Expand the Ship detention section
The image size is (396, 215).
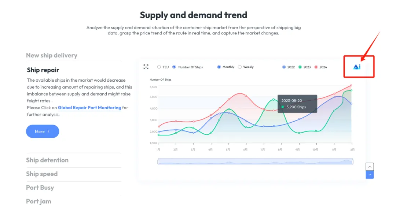coord(47,160)
